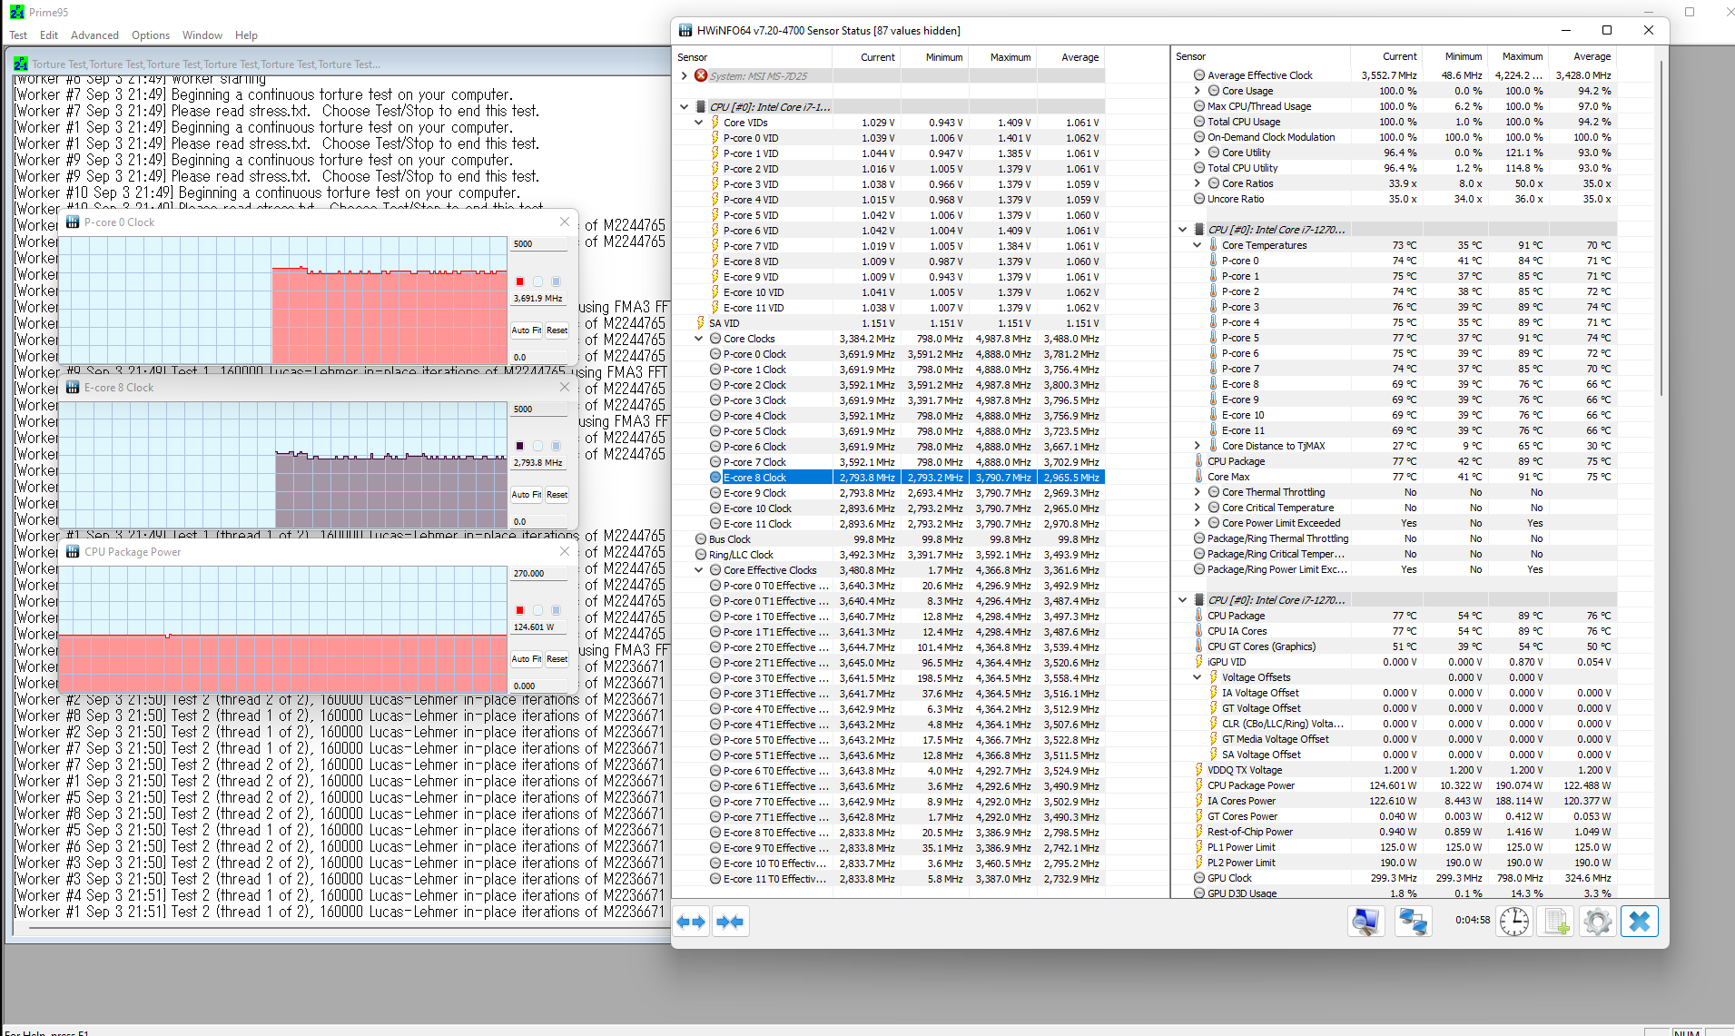Click the HWiNFO icon in P-core 0 Clock window title
The height and width of the screenshot is (1036, 1735).
[74, 222]
